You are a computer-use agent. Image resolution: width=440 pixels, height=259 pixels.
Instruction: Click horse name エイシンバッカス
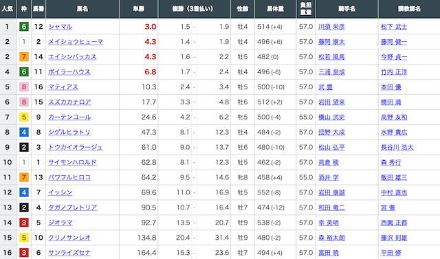72,57
